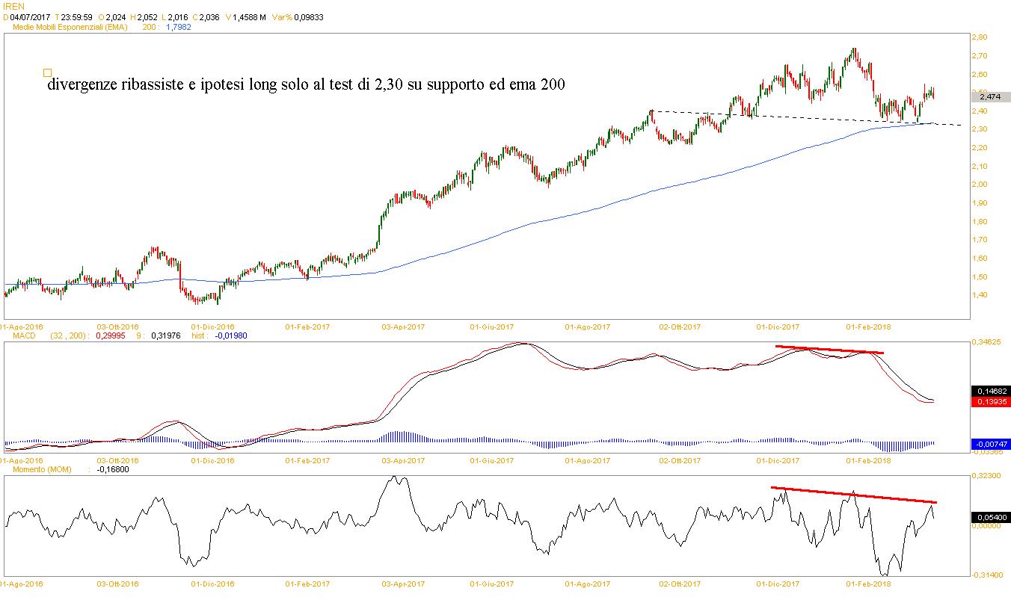
Task: Select the divergenze ribassiste annotation text
Action: 305,85
